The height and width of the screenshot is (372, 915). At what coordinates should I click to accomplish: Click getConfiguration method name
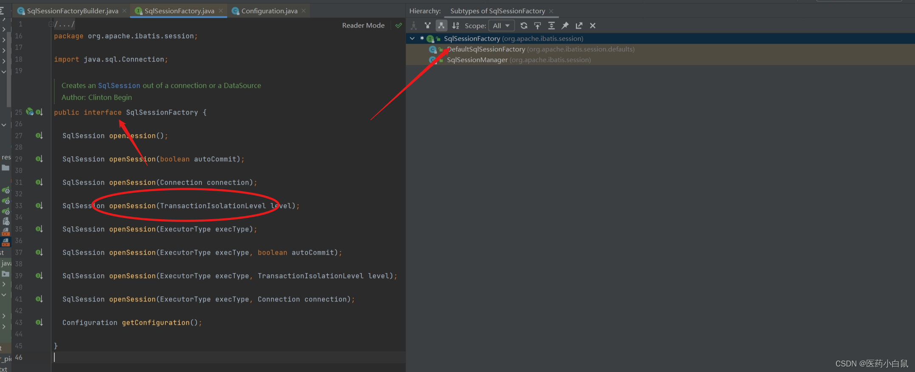point(156,323)
